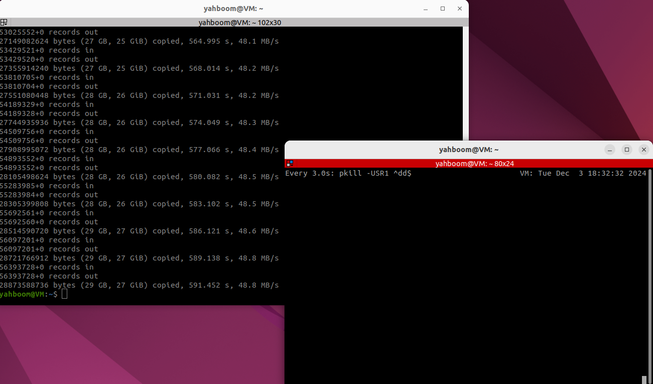
Task: Maximize the watch pkill terminal window
Action: pyautogui.click(x=626, y=150)
